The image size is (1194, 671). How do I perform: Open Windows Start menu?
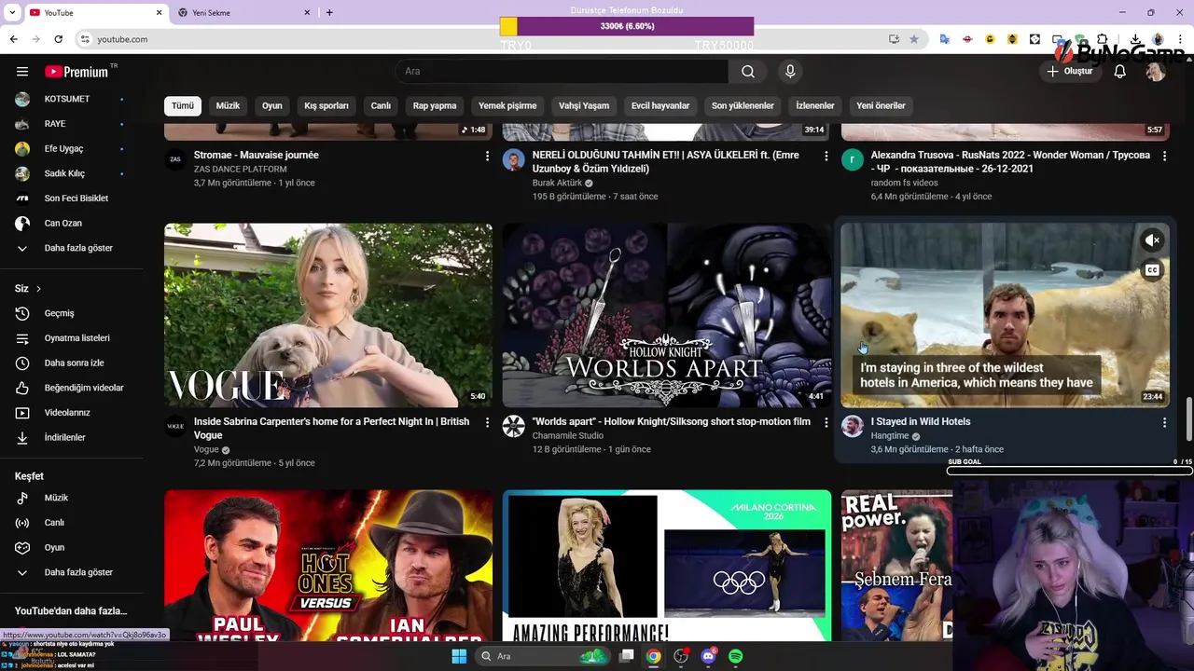459,656
